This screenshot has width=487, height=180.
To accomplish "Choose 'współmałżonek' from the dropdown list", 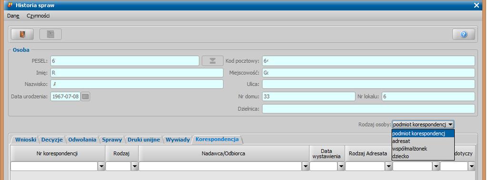I will [x=423, y=149].
